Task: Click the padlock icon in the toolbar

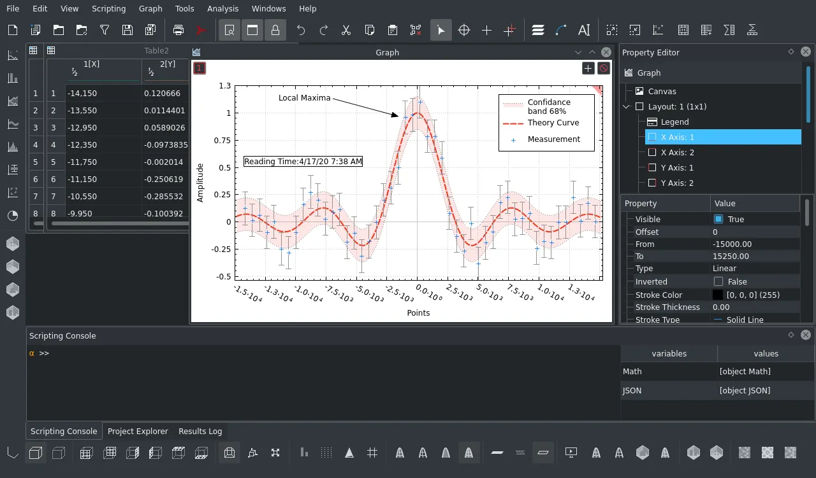Action: 275,30
